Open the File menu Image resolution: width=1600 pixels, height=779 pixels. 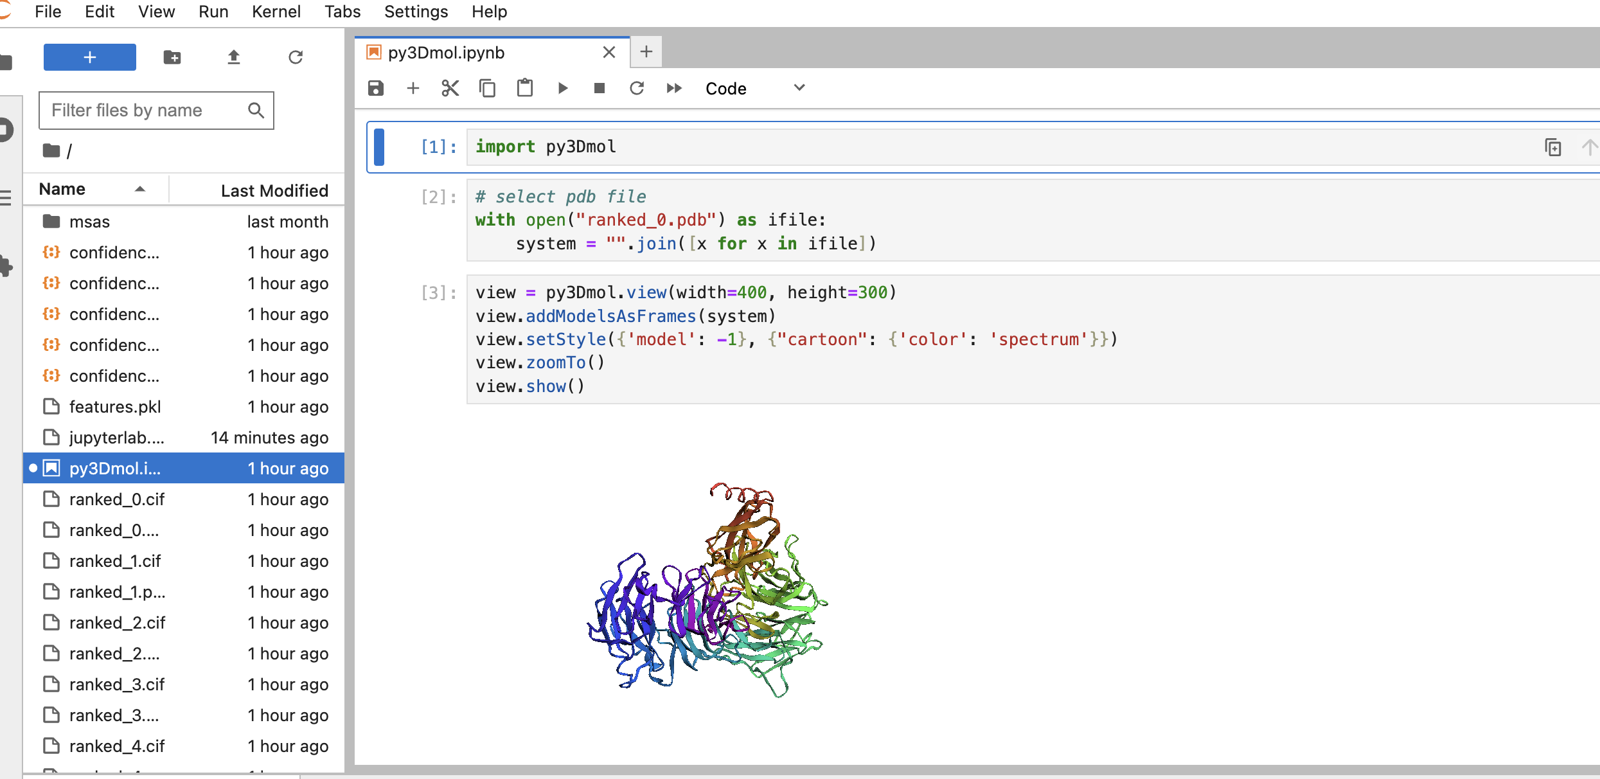point(48,12)
